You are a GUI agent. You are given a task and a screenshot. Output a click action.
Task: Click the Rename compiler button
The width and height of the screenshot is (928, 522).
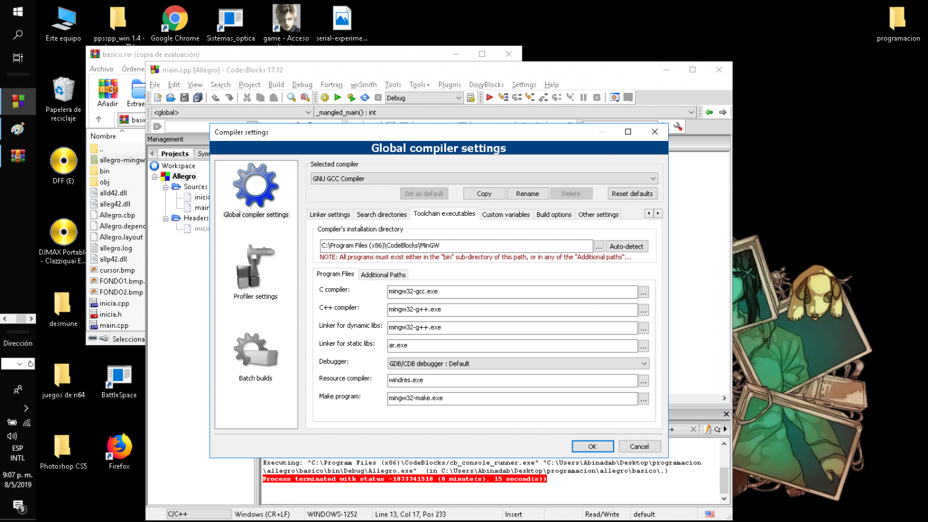coord(528,194)
